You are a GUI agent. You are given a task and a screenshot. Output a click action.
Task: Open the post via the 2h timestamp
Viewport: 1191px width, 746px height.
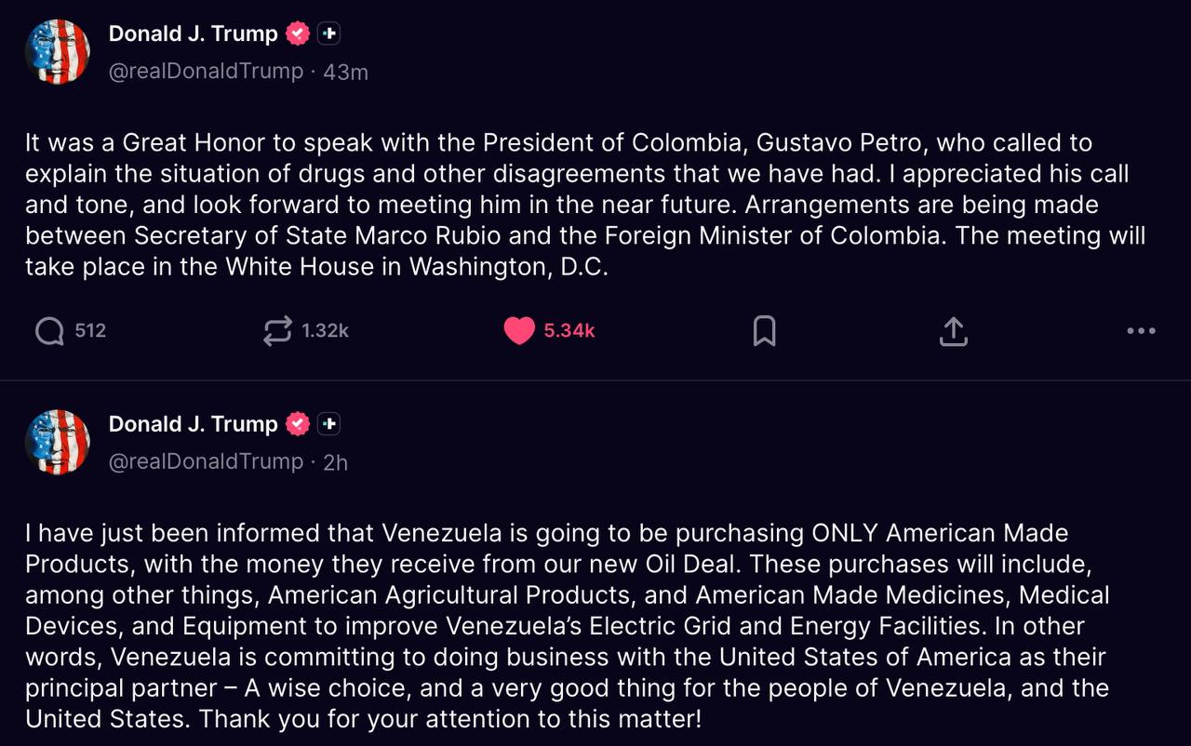tap(335, 462)
